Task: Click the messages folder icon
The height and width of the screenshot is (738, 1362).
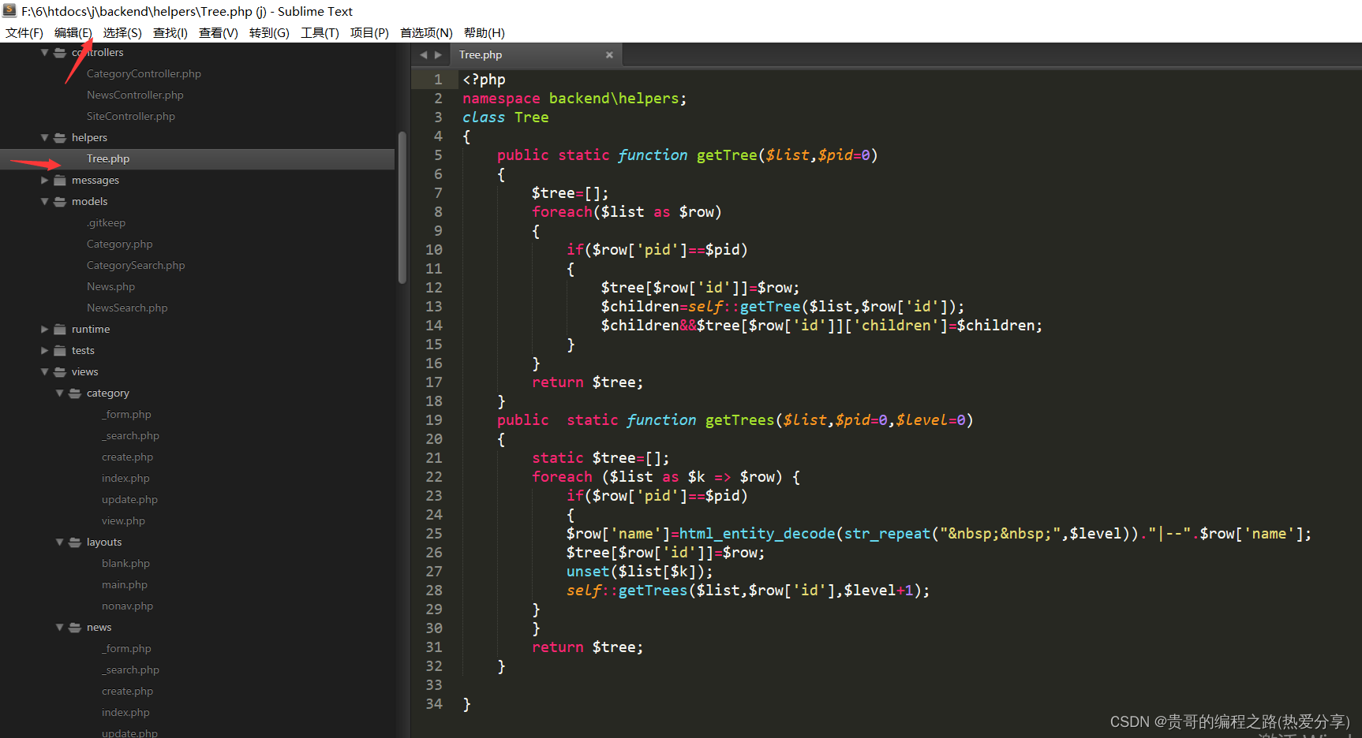Action: pyautogui.click(x=60, y=181)
